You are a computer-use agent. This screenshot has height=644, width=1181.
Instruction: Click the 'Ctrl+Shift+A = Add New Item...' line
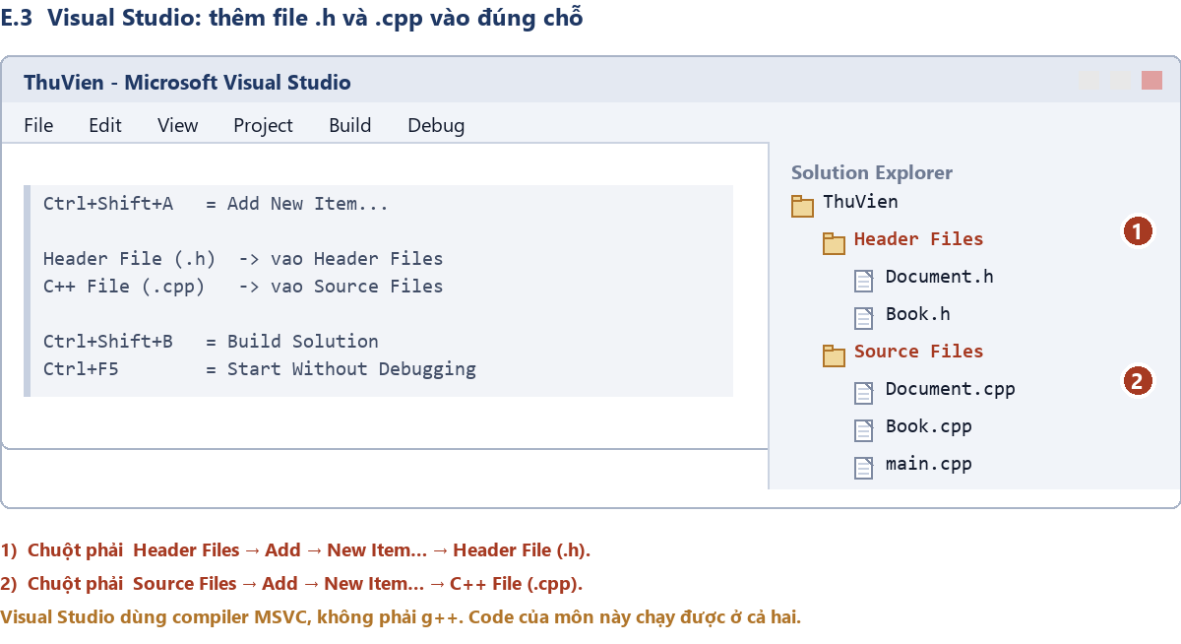(x=216, y=204)
